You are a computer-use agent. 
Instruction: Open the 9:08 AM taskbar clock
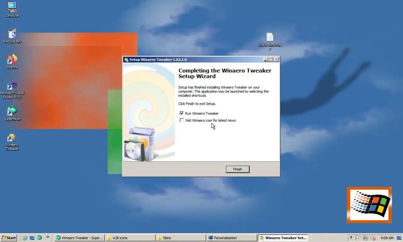coord(387,238)
